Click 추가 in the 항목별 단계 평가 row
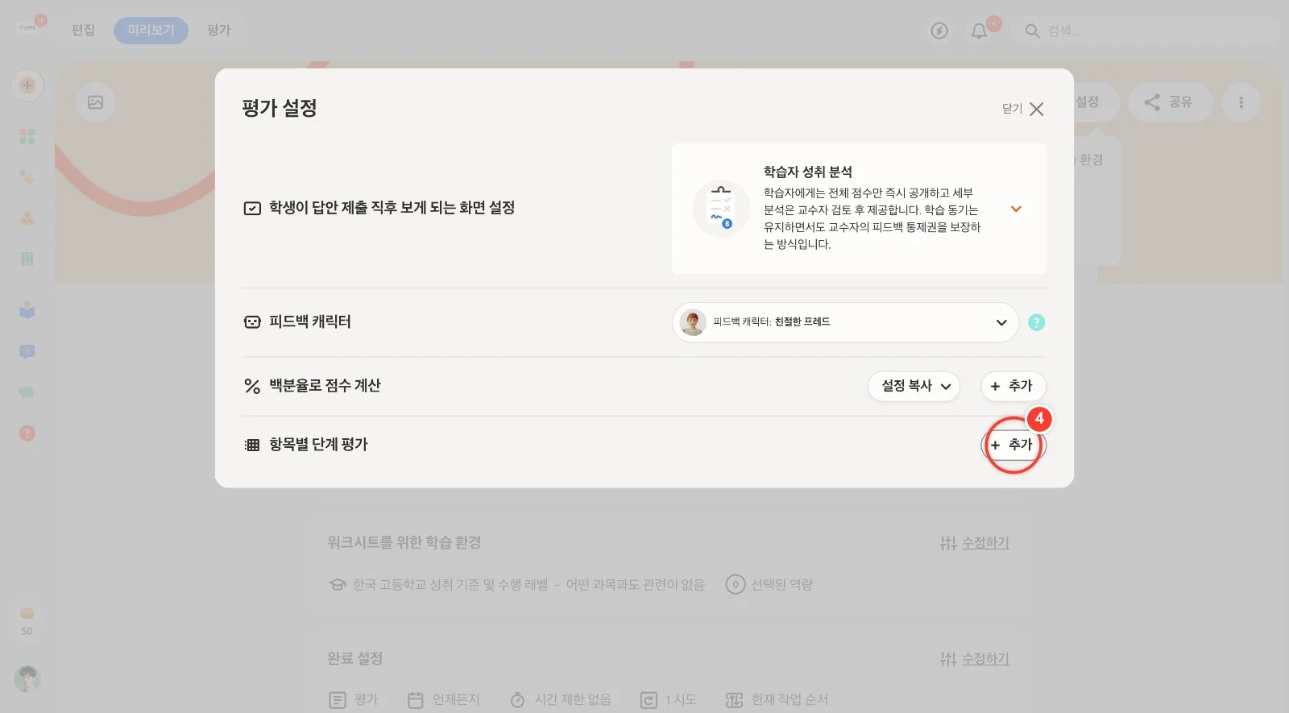The height and width of the screenshot is (713, 1289). pyautogui.click(x=1013, y=445)
